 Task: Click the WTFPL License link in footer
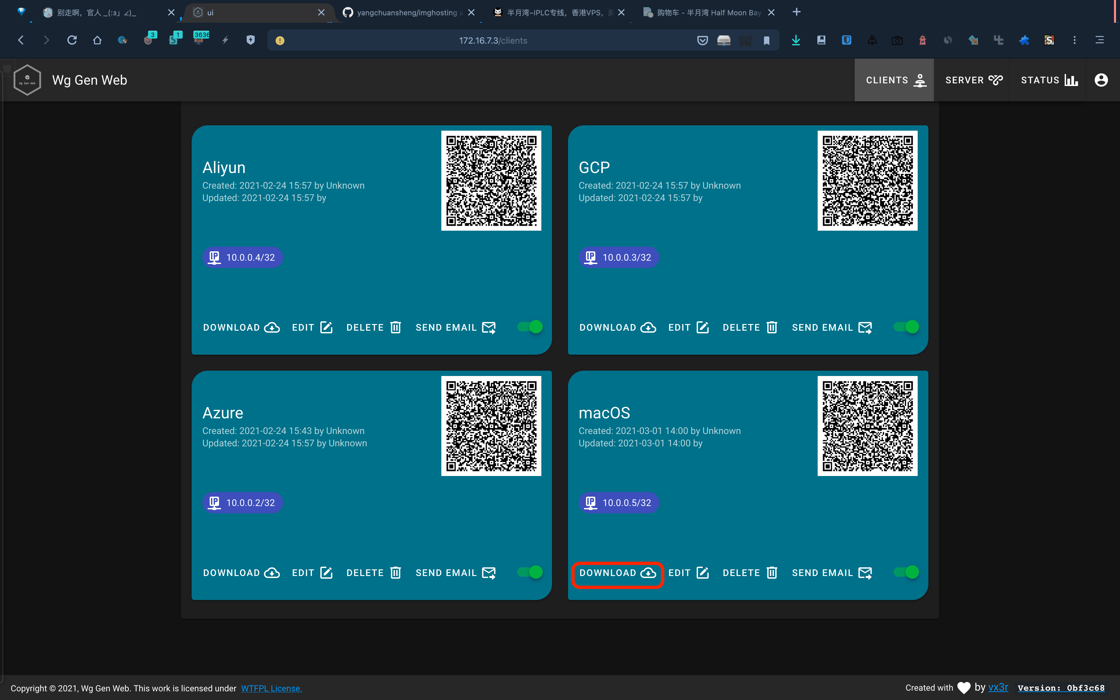(x=272, y=689)
